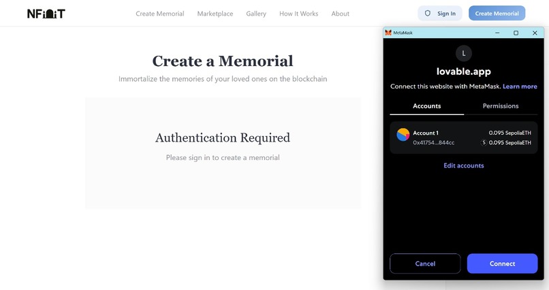549x290 pixels.
Task: Click the Sepolia network S badge icon
Action: (x=484, y=143)
